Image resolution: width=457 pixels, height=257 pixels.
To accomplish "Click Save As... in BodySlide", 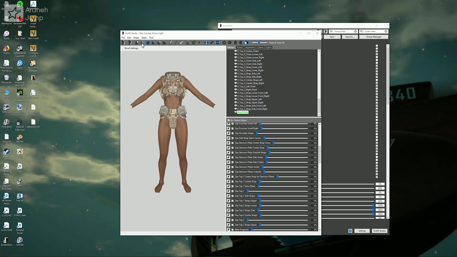I will [x=350, y=37].
